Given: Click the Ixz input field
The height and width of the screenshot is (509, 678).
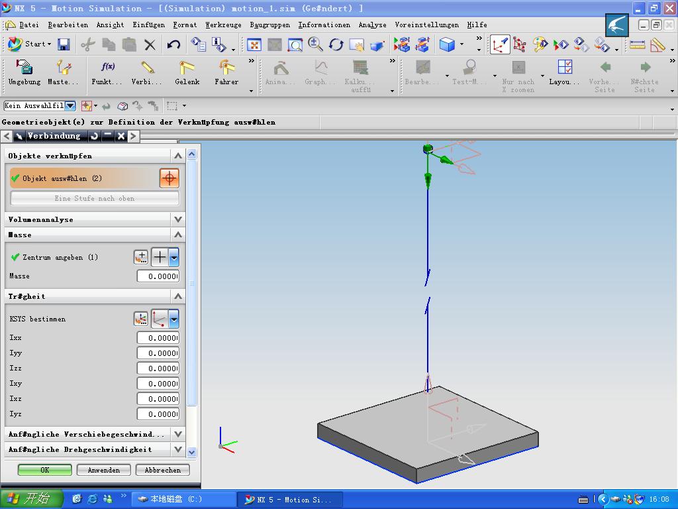Looking at the screenshot, I should (158, 398).
